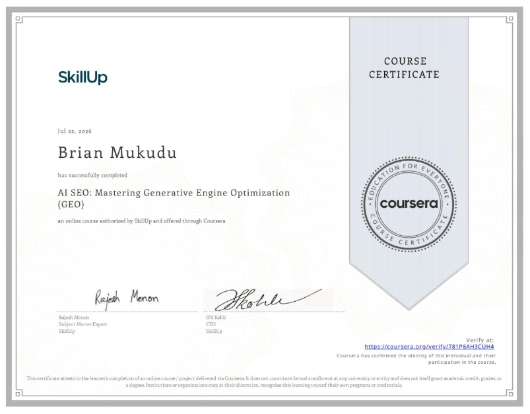Click the 'Verify at:' label
The height and width of the screenshot is (414, 530).
click(480, 340)
